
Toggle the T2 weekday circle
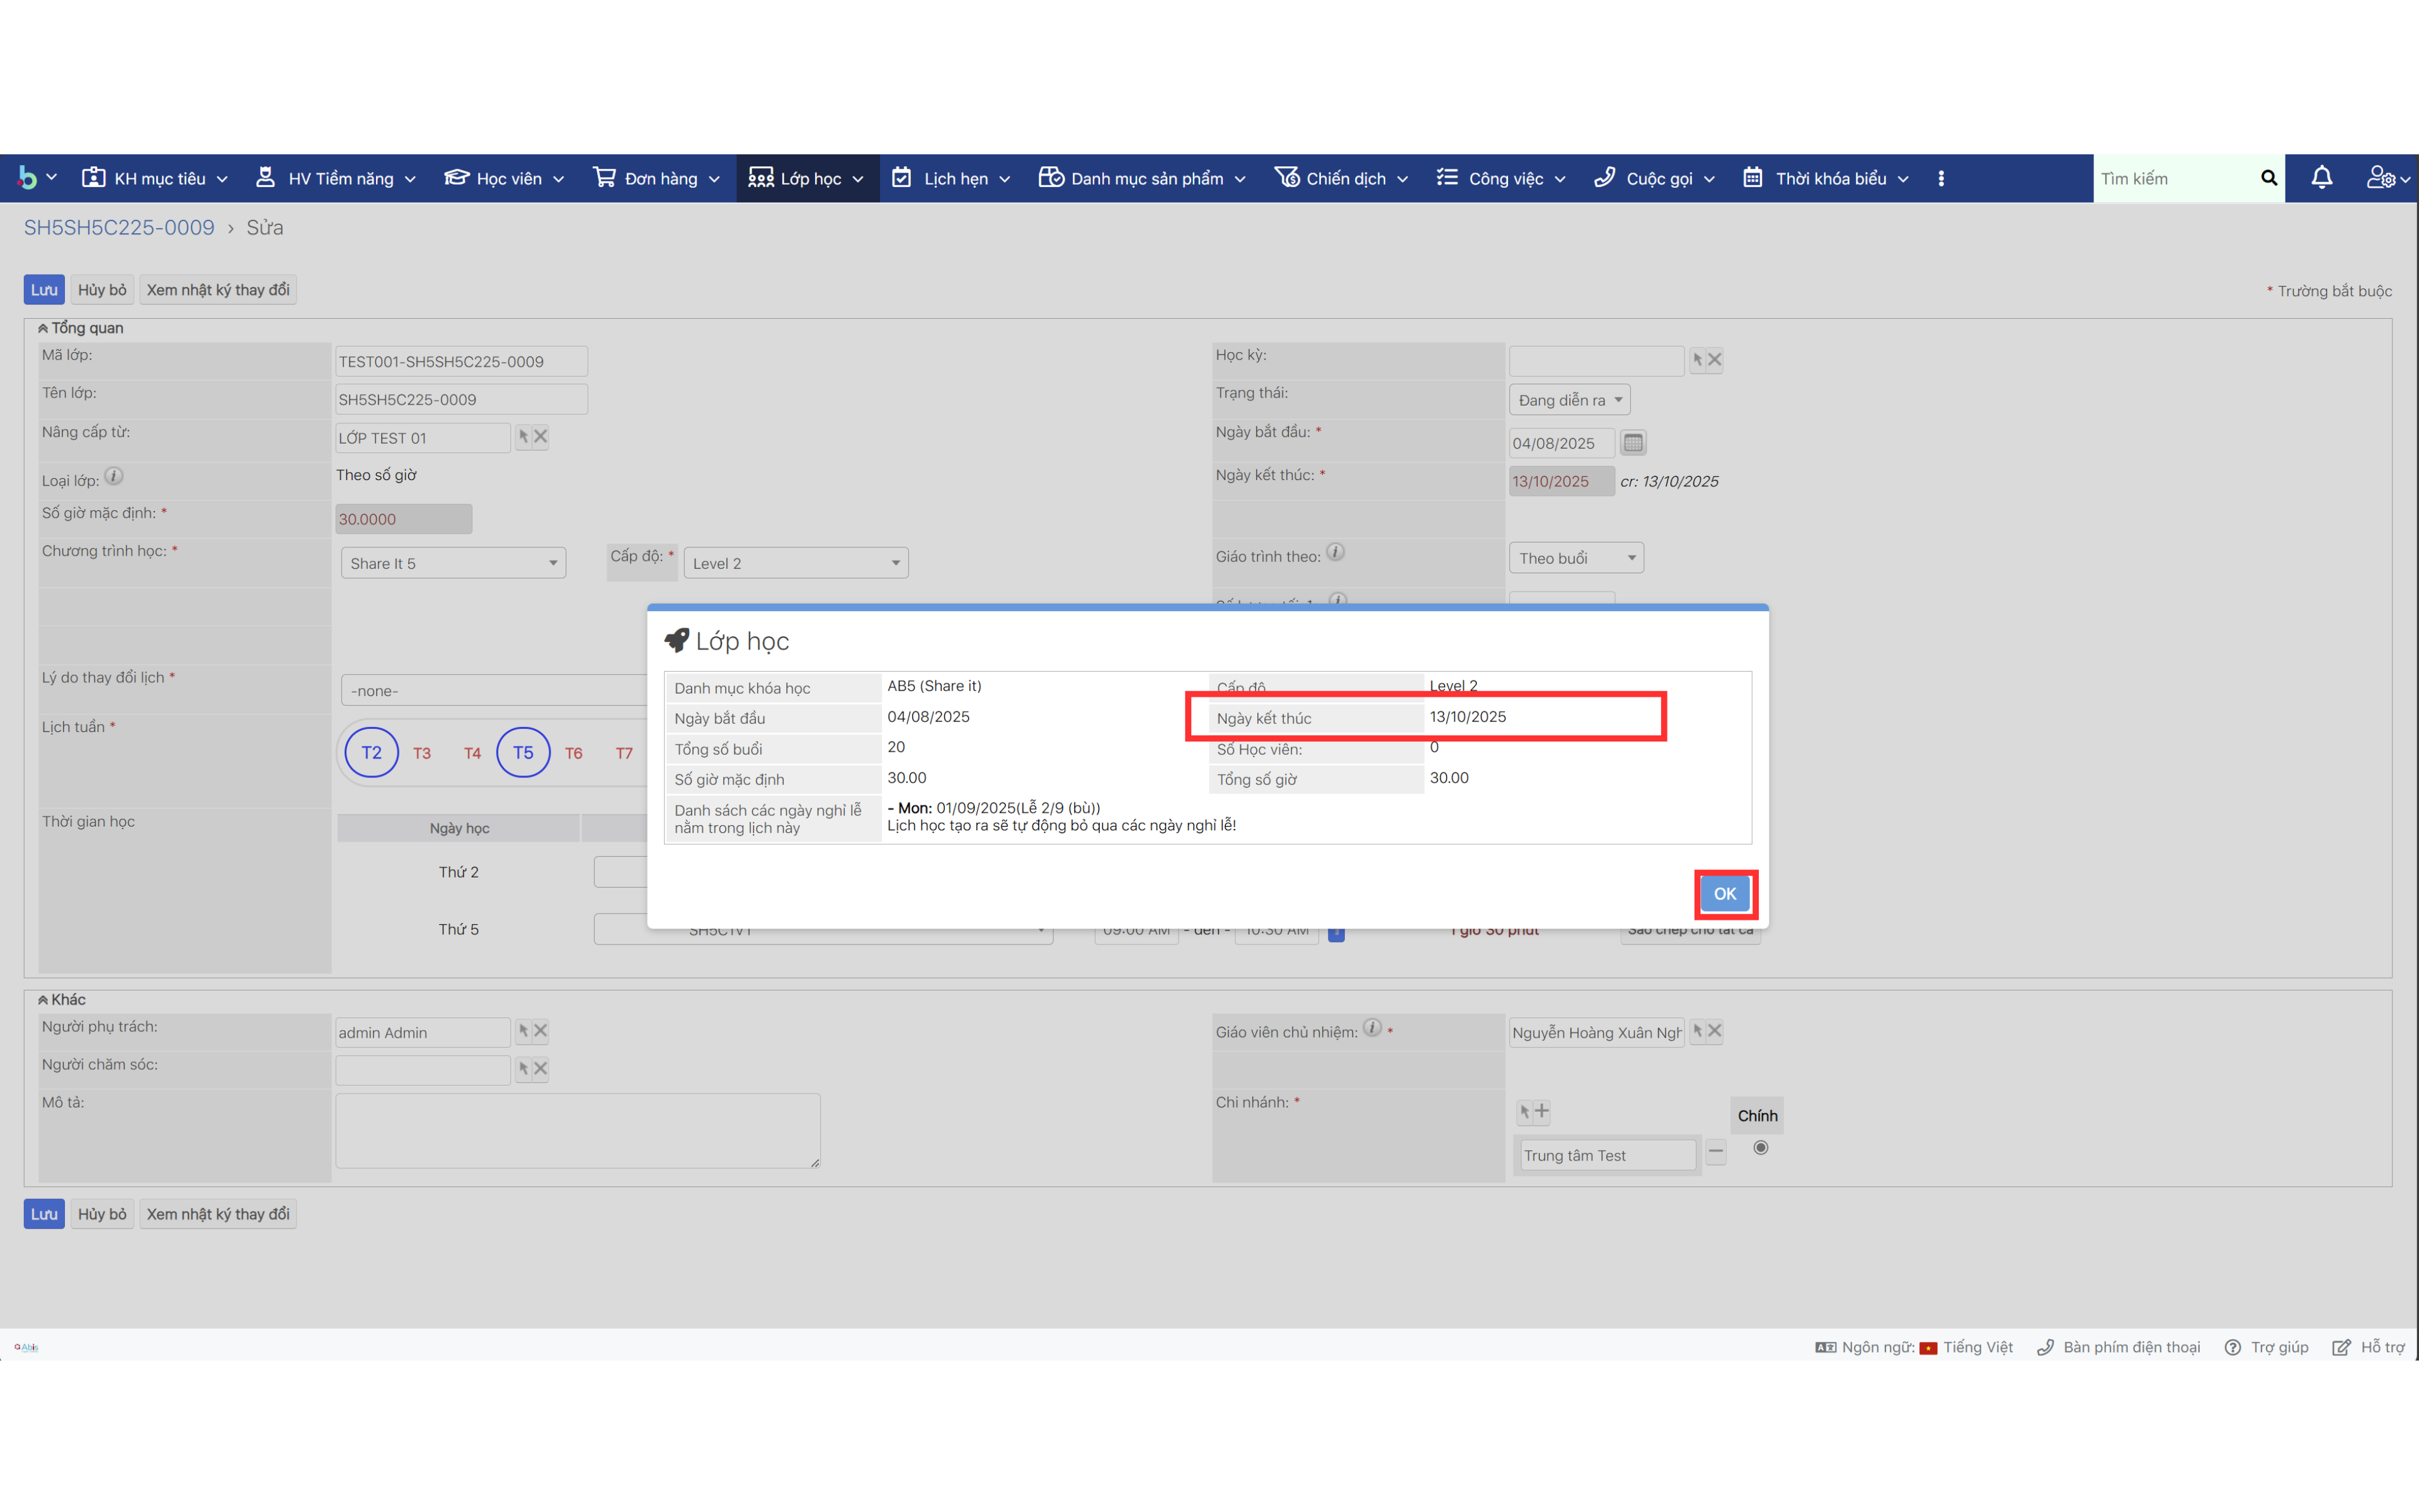pos(372,753)
